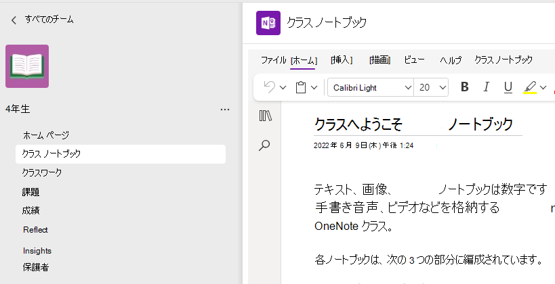Click the 4年生 team name
Screen dimensions: 555x284
click(18, 110)
